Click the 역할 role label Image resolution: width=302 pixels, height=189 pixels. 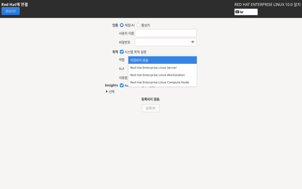[x=122, y=60]
